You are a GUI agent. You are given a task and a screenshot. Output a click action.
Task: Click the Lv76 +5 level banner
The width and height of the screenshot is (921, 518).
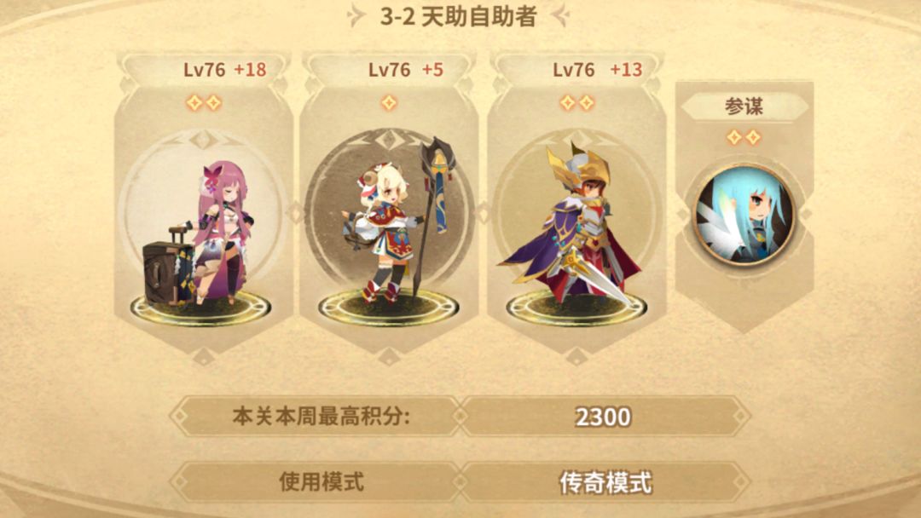[x=405, y=70]
